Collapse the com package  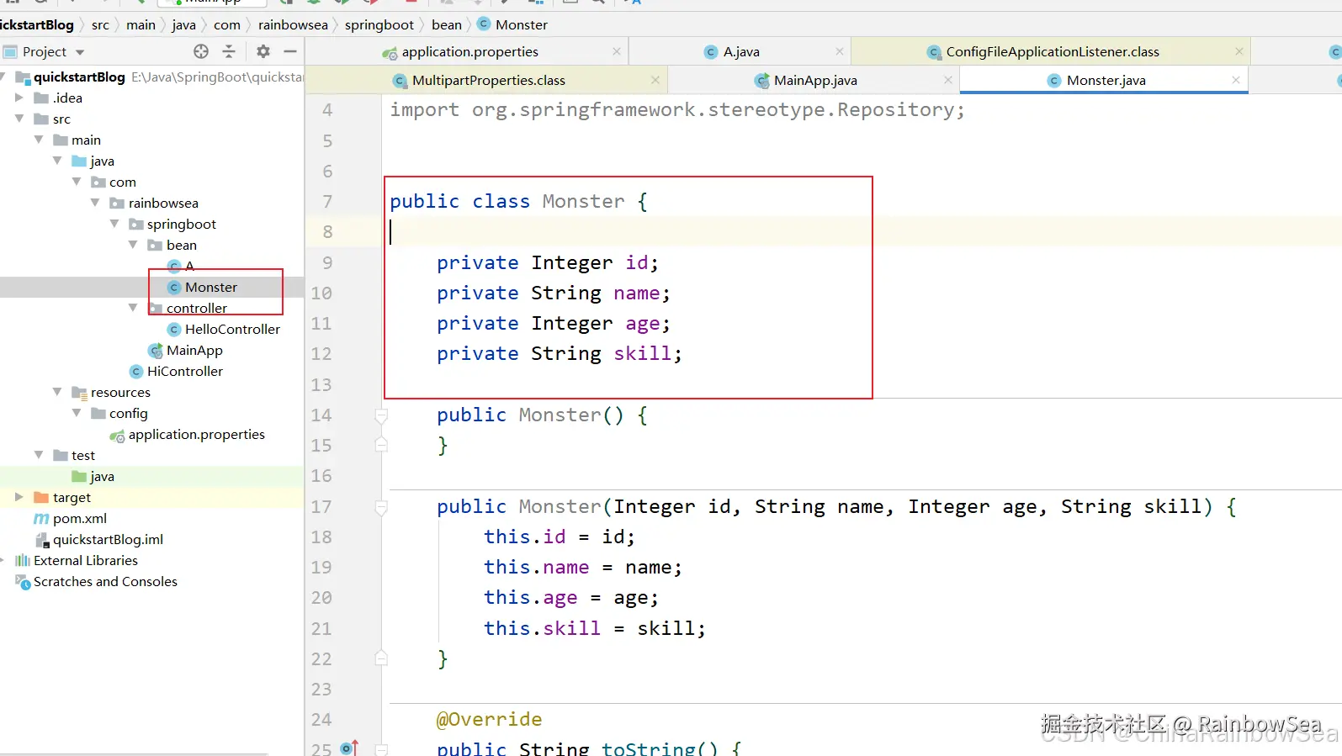[77, 182]
